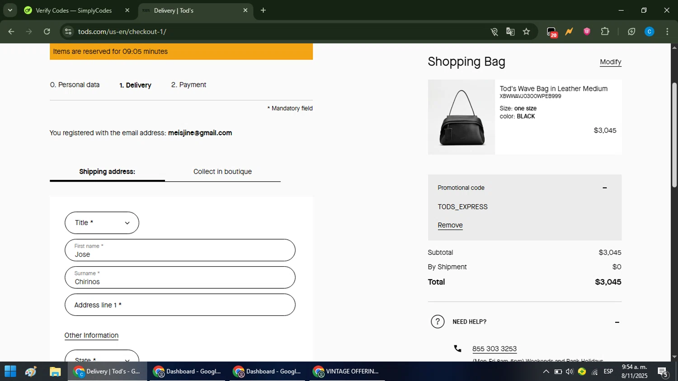Open the Paint app on taskbar

coord(31,372)
